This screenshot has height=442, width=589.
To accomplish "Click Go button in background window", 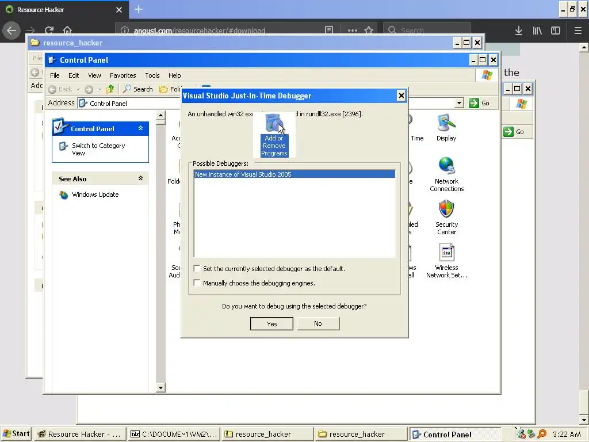I will pyautogui.click(x=514, y=132).
